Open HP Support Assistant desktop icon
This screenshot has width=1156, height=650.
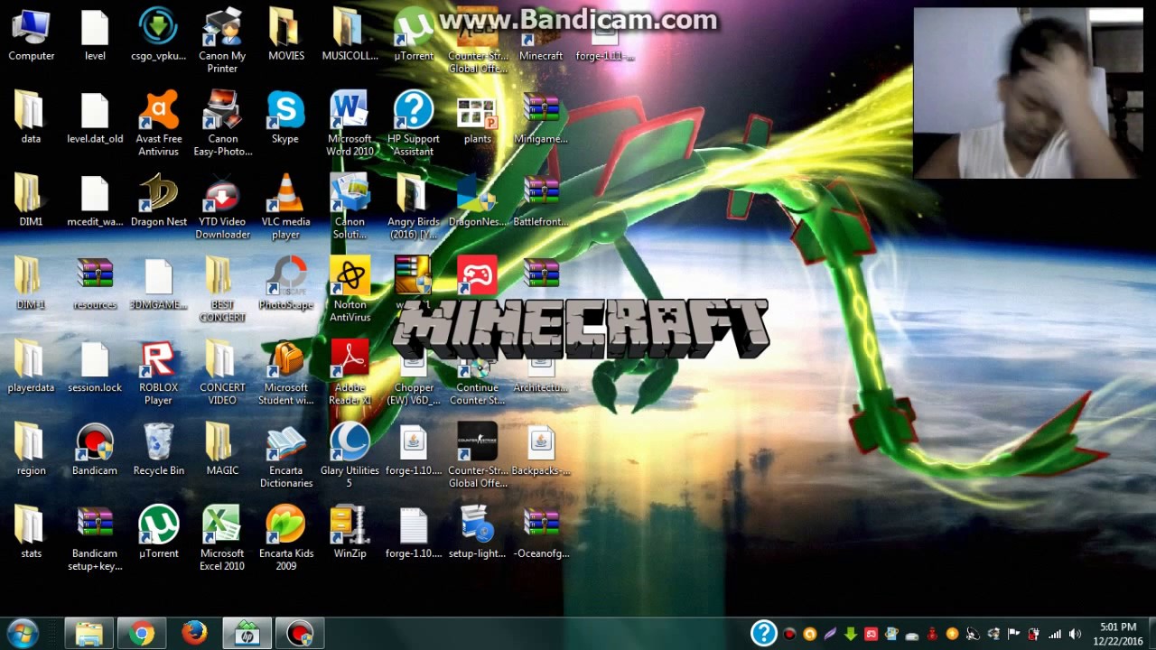click(x=414, y=124)
